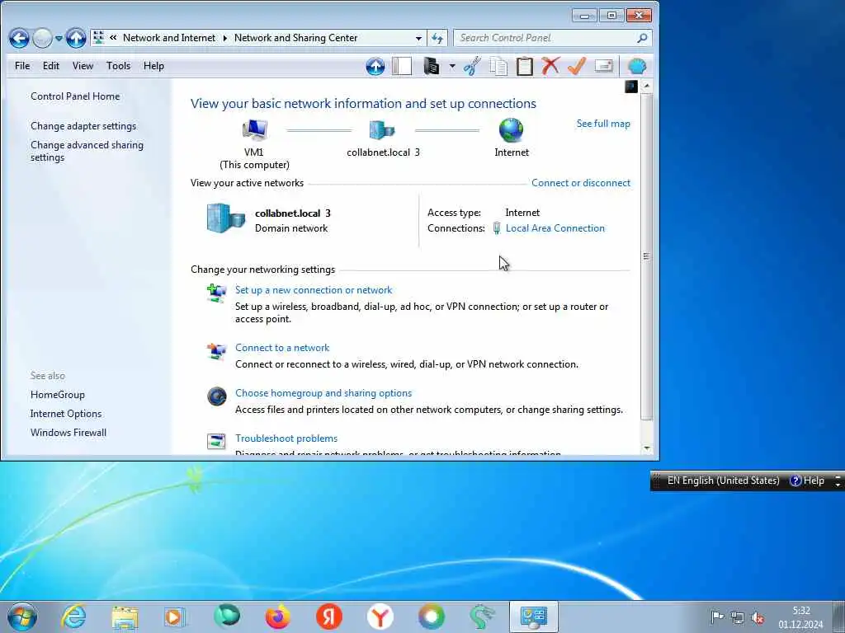This screenshot has height=633, width=845.
Task: Go up one level with the address bar up arrow
Action: [76, 38]
